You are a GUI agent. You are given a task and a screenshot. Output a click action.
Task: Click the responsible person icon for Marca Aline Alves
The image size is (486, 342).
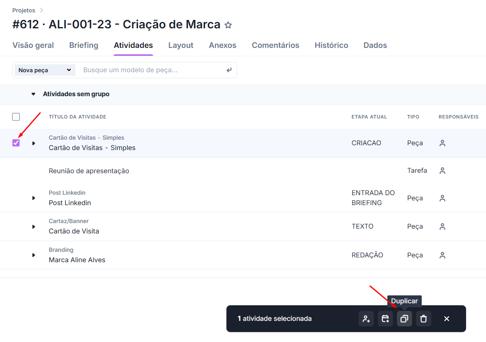(x=442, y=255)
